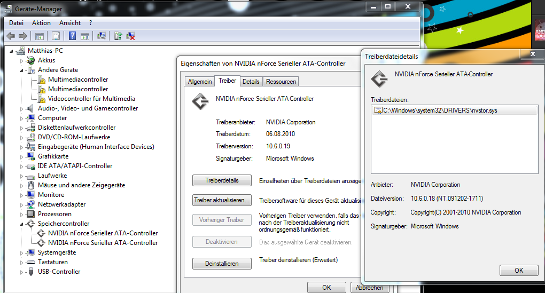Click the Help question mark toolbar icon
Screen dimensions: 545x293
pos(72,36)
